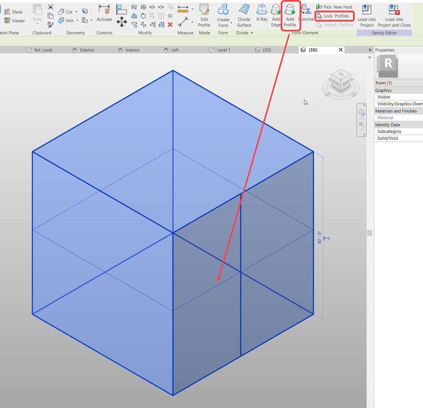The height and width of the screenshot is (408, 423).
Task: Click Load into Project and Close
Action: [394, 14]
